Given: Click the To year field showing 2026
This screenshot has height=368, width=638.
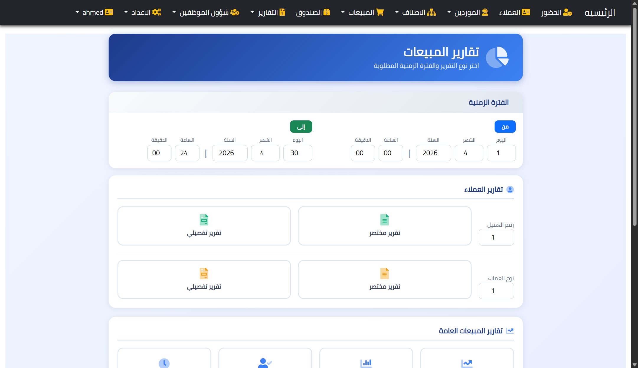Looking at the screenshot, I should pyautogui.click(x=230, y=153).
